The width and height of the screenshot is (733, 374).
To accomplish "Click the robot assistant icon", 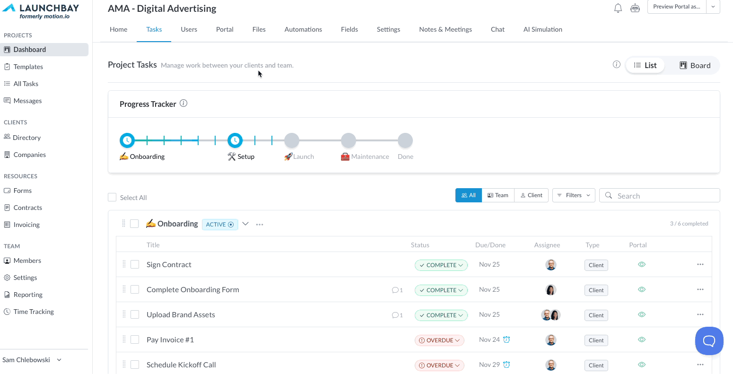I will coord(635,8).
